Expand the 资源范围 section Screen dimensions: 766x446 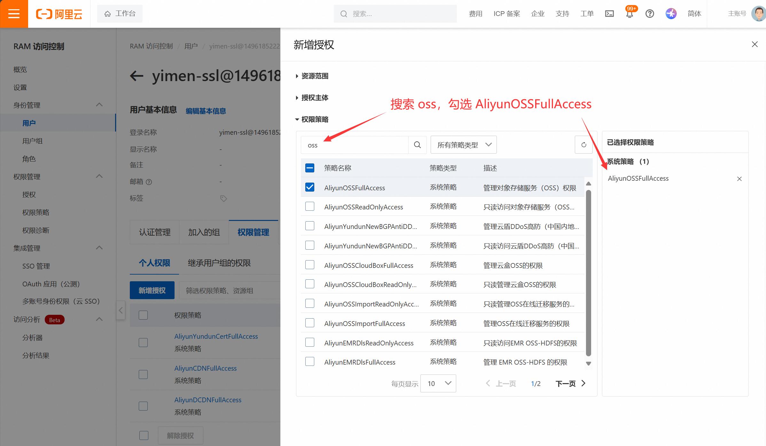(x=314, y=76)
